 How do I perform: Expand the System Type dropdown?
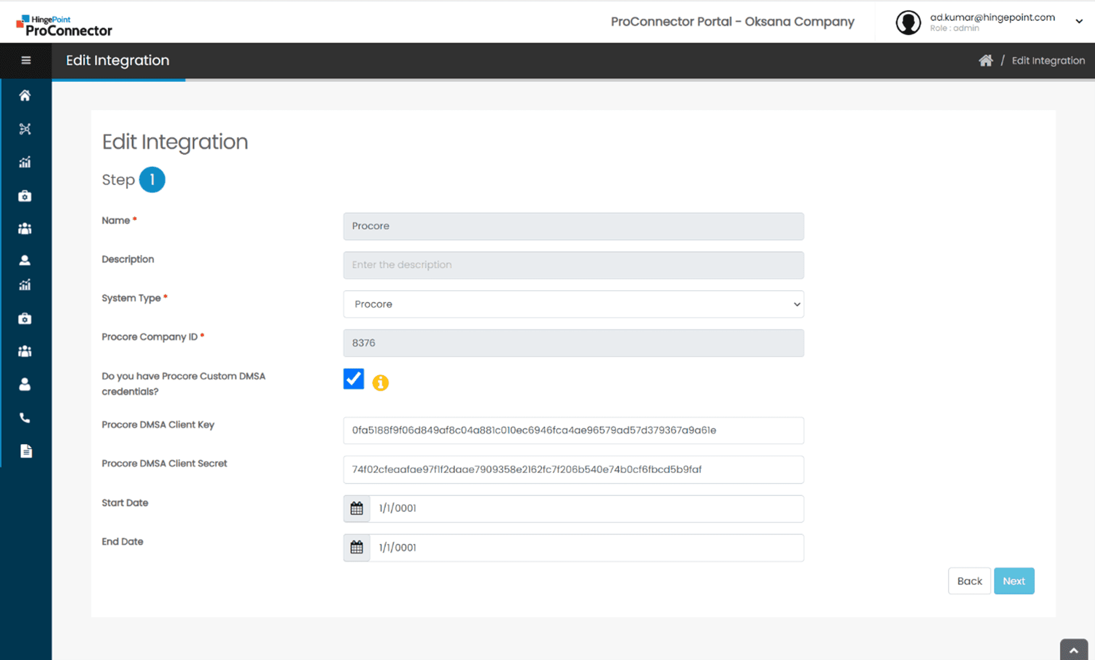pos(573,304)
